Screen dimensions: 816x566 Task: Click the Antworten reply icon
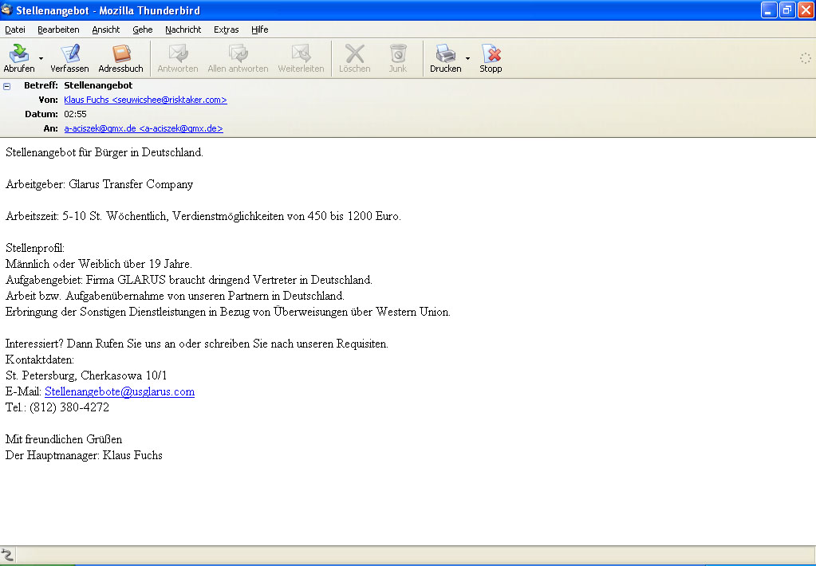(178, 53)
